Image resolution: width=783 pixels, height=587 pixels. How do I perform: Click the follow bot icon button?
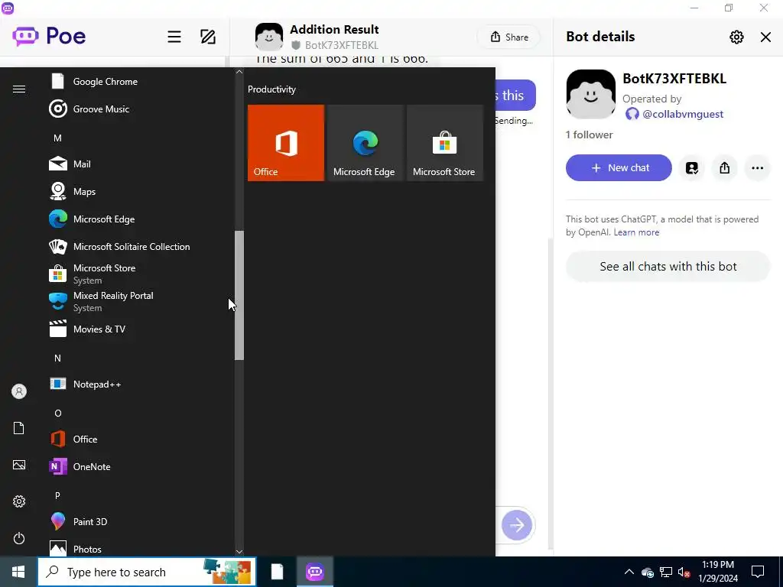point(691,167)
